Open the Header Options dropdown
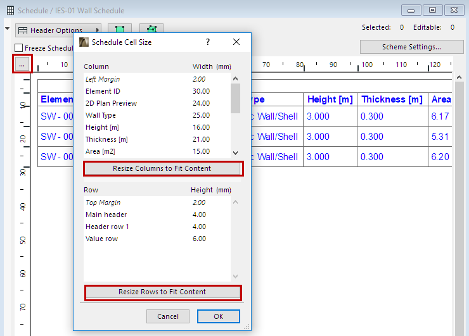The image size is (469, 336). [58, 30]
